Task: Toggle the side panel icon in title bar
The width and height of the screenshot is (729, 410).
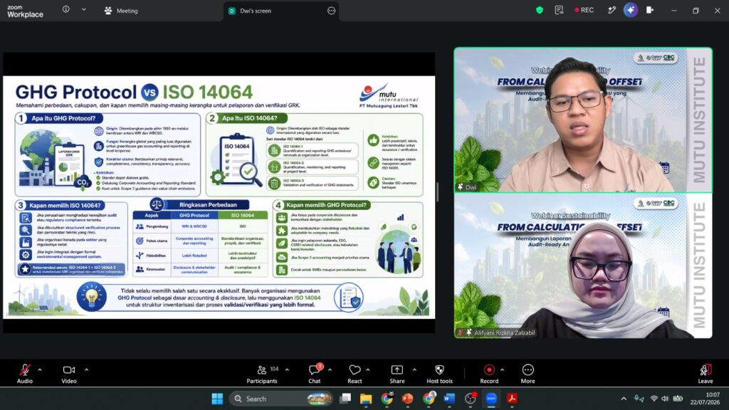Action: click(650, 10)
